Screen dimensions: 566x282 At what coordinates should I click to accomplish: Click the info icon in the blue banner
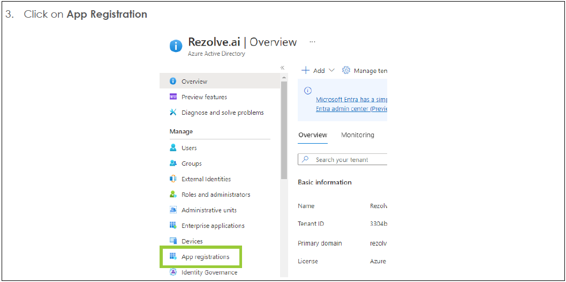tap(308, 91)
